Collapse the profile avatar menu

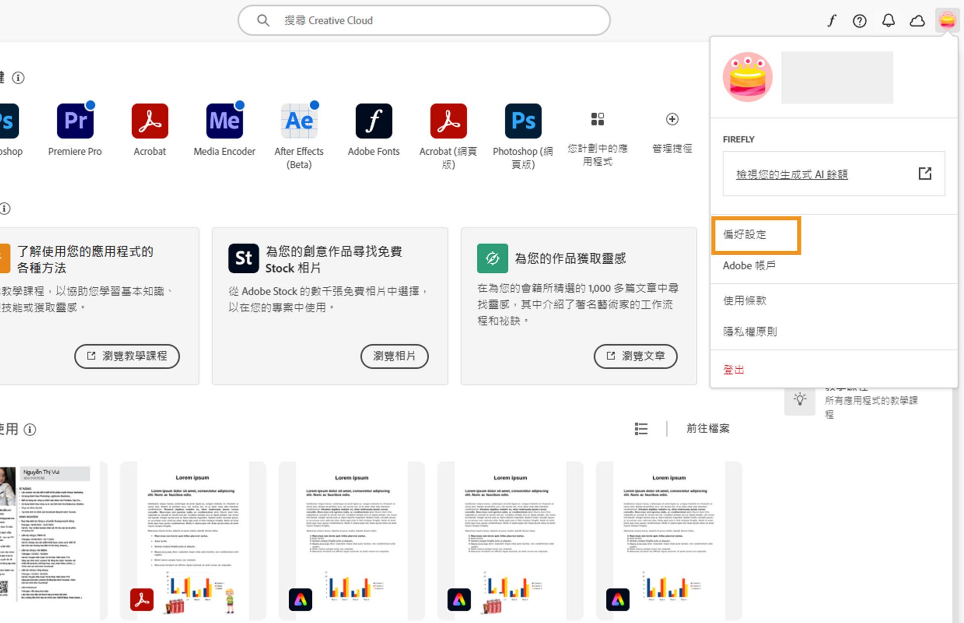947,21
